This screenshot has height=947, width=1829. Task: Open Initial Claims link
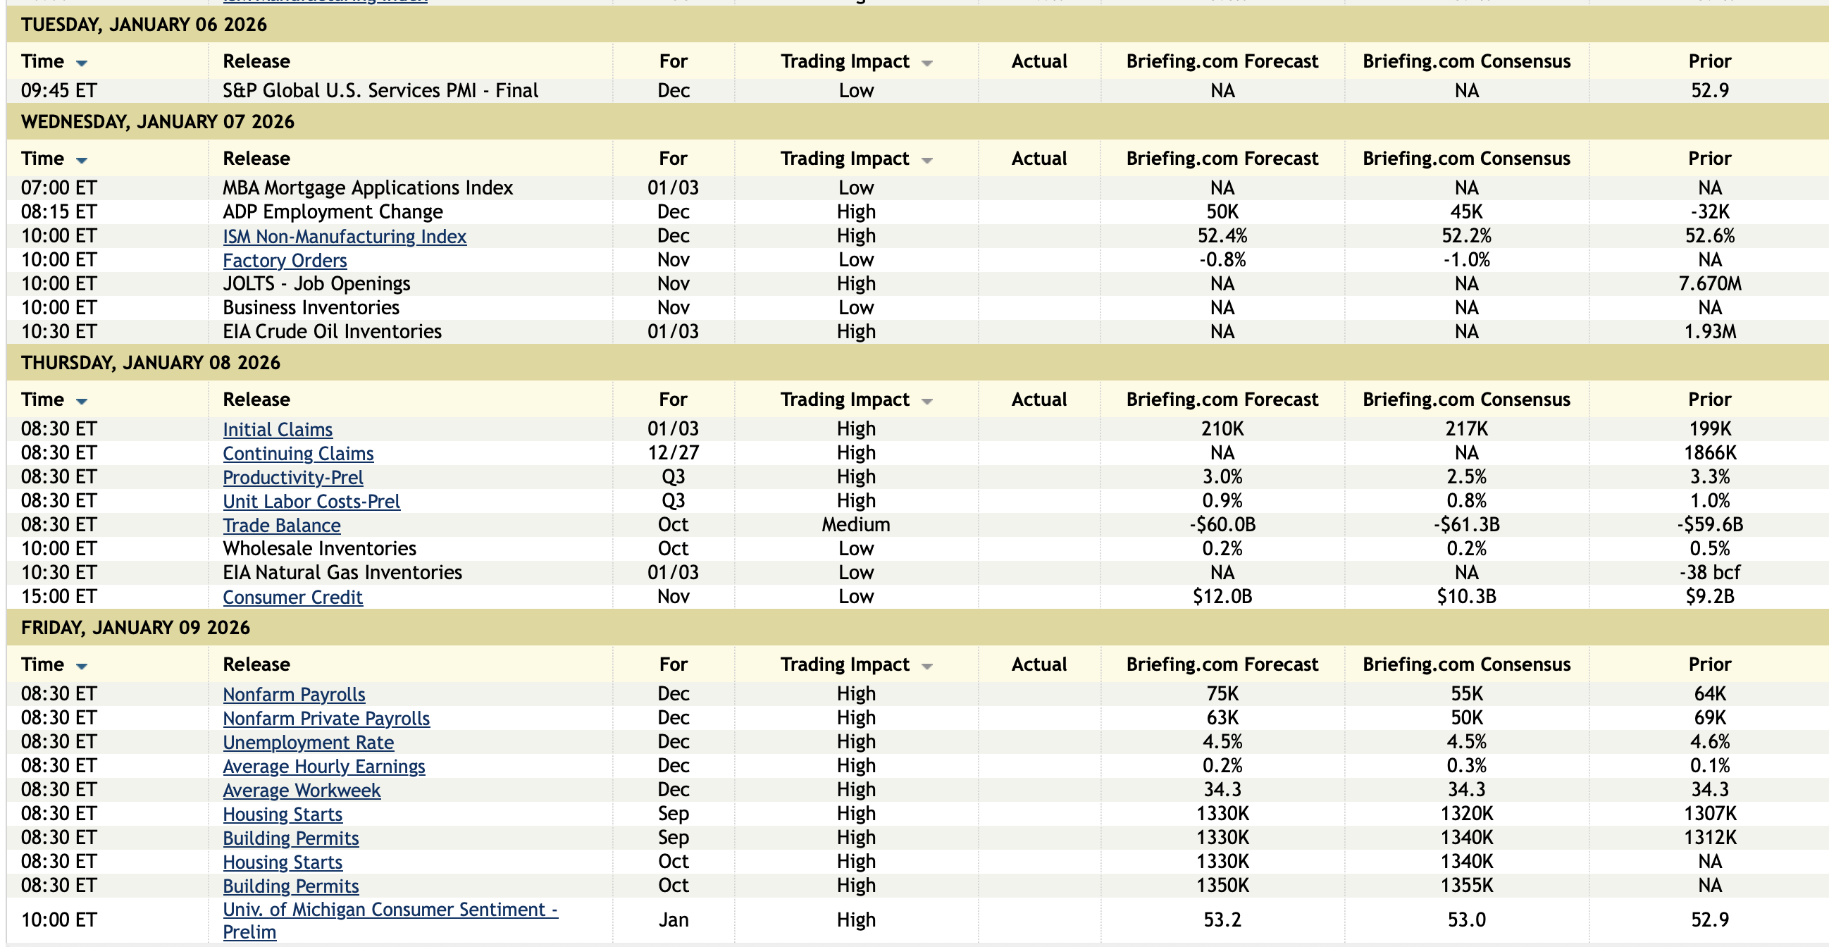point(278,430)
